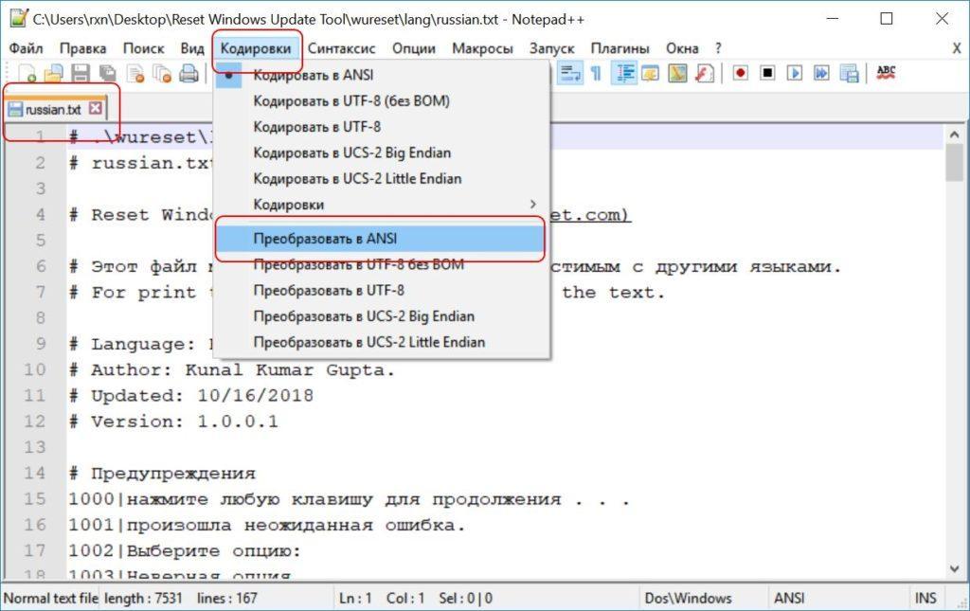This screenshot has width=970, height=611.
Task: Click the Save All icon
Action: point(108,74)
